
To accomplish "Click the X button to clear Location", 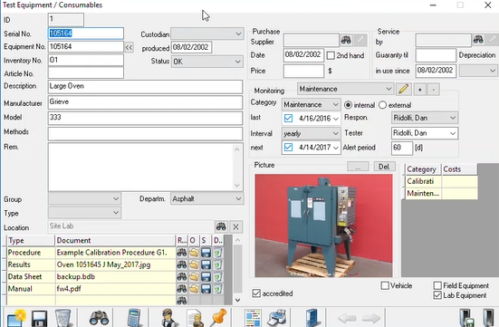I will [235, 227].
